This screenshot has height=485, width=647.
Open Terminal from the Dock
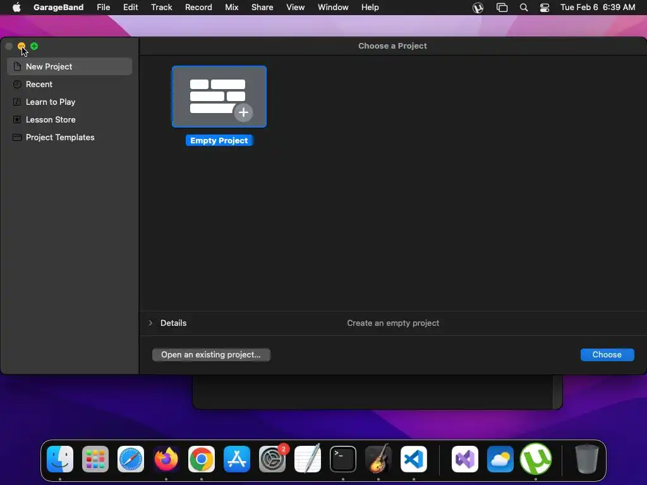(343, 459)
